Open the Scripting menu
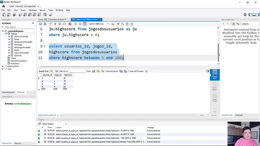Image resolution: width=260 pixels, height=146 pixels. (59, 10)
